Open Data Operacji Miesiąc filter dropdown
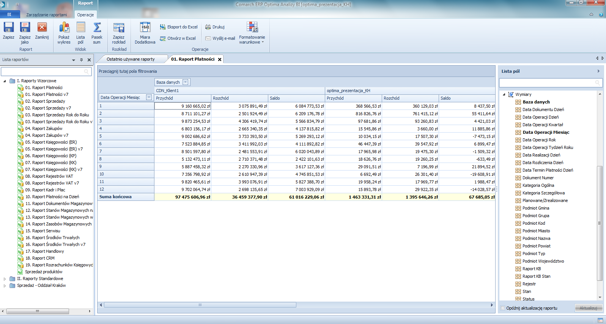The height and width of the screenshot is (324, 606). pos(149,97)
